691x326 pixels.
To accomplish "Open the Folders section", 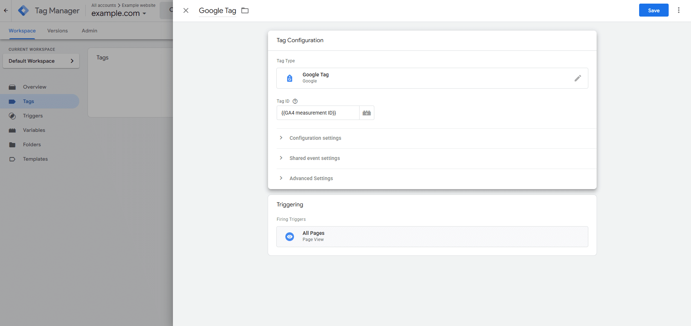I will (x=32, y=144).
